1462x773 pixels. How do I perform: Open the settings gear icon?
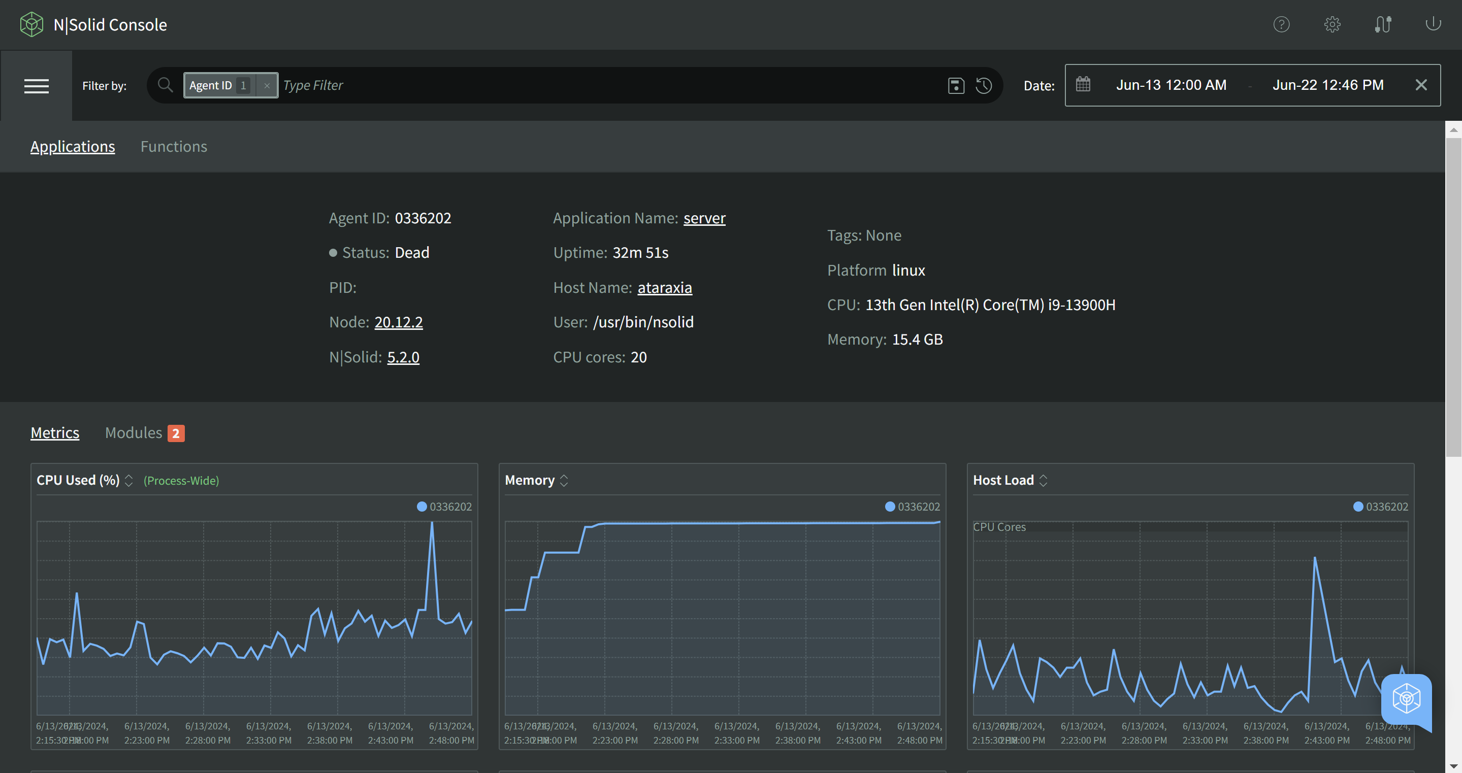[x=1333, y=23]
